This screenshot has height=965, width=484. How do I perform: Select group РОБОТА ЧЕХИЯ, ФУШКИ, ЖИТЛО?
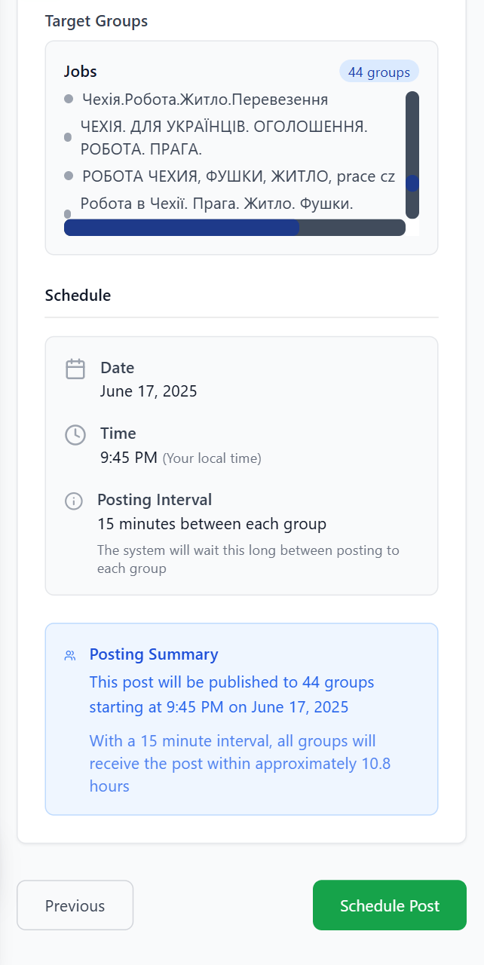pos(239,176)
